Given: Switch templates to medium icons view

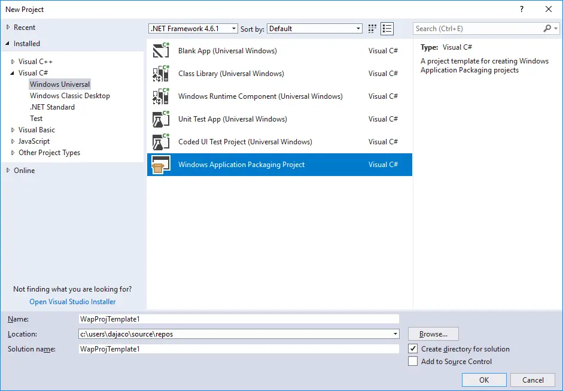Looking at the screenshot, I should coord(372,28).
